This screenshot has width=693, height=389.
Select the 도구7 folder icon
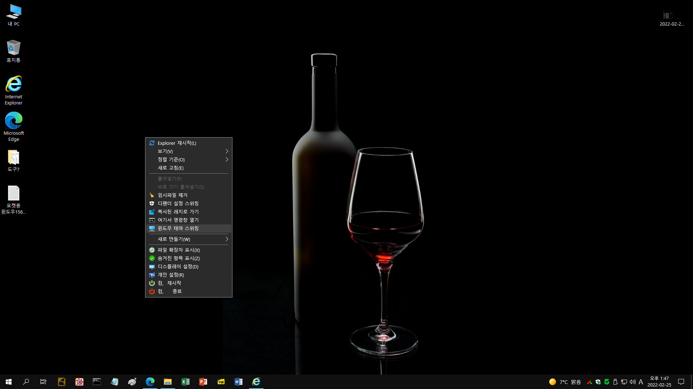point(14,161)
